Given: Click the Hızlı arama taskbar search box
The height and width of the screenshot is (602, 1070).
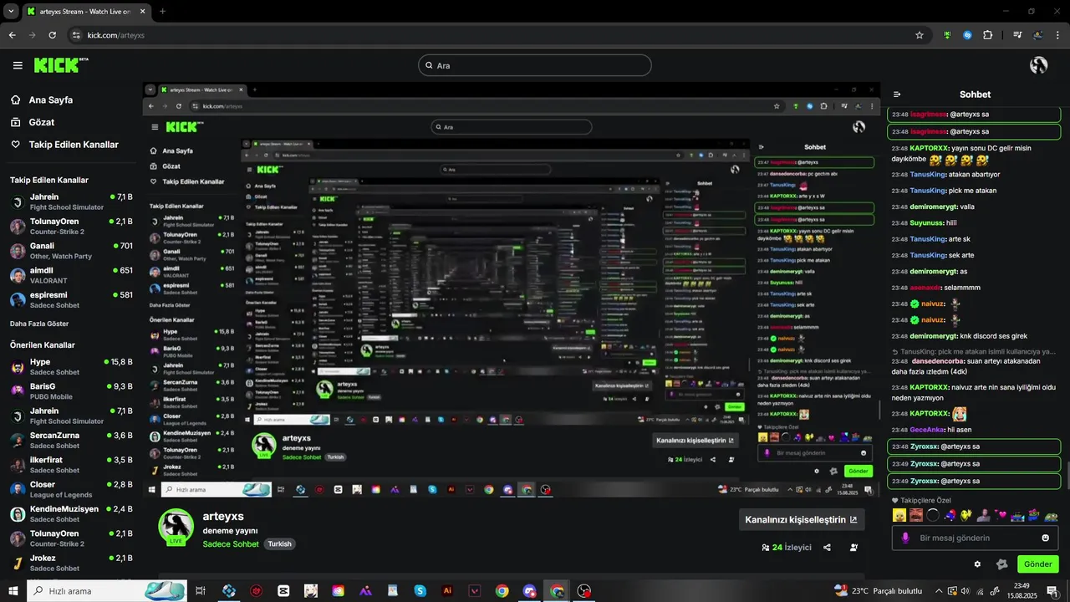Looking at the screenshot, I should (x=107, y=591).
